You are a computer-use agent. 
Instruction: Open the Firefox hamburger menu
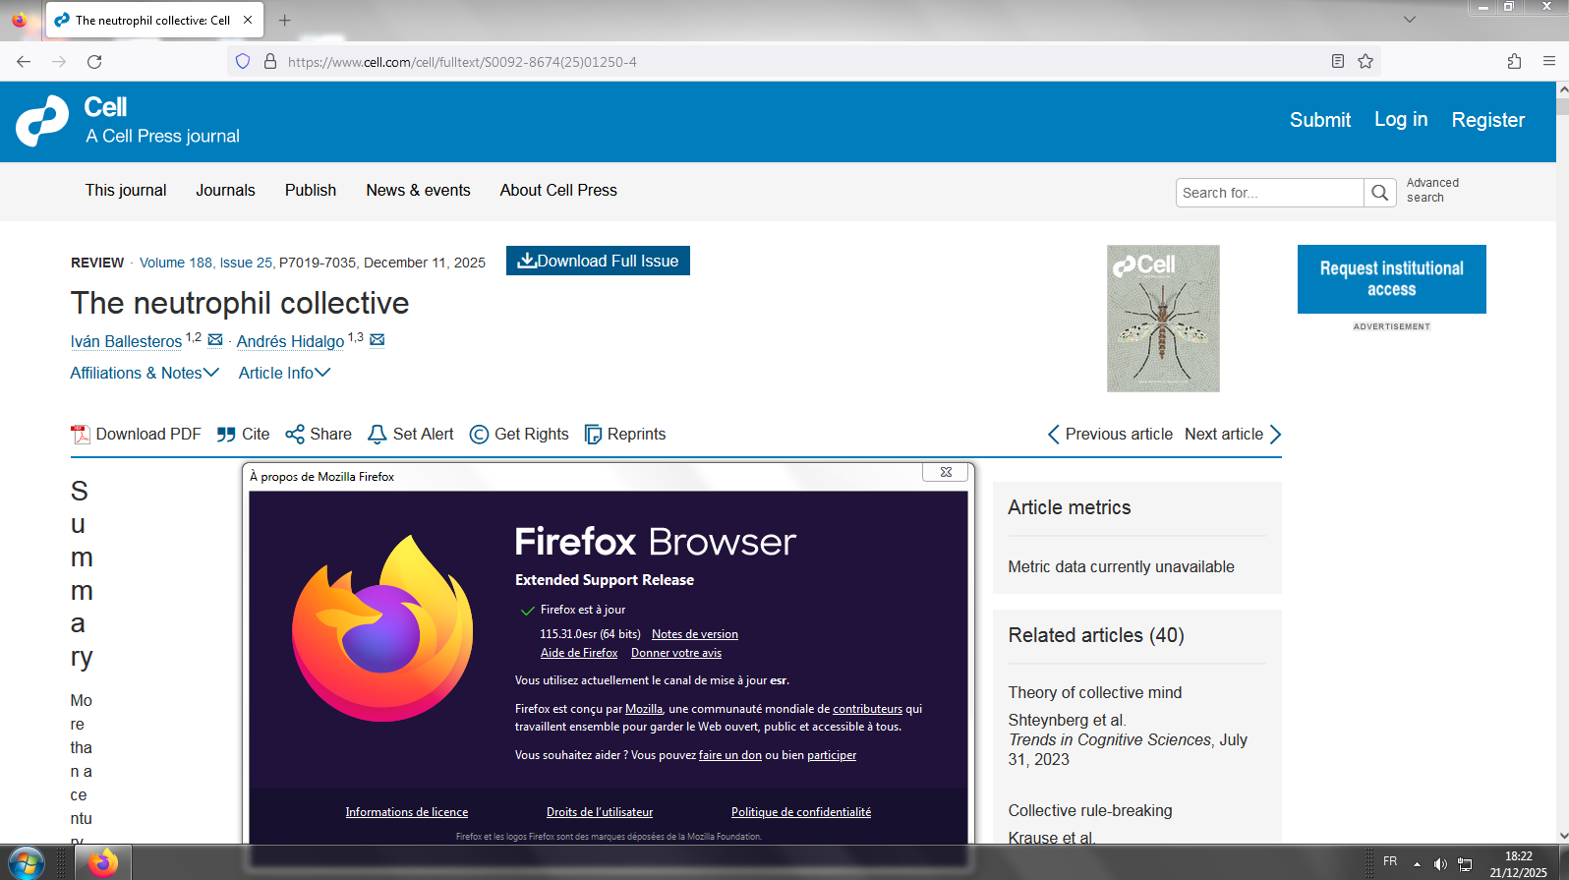1549,61
